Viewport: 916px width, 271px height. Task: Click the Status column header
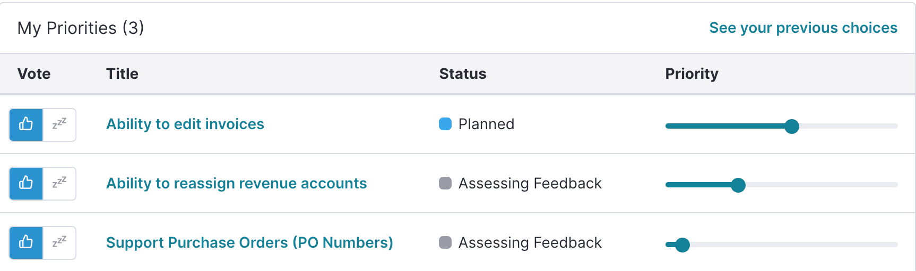click(x=463, y=74)
